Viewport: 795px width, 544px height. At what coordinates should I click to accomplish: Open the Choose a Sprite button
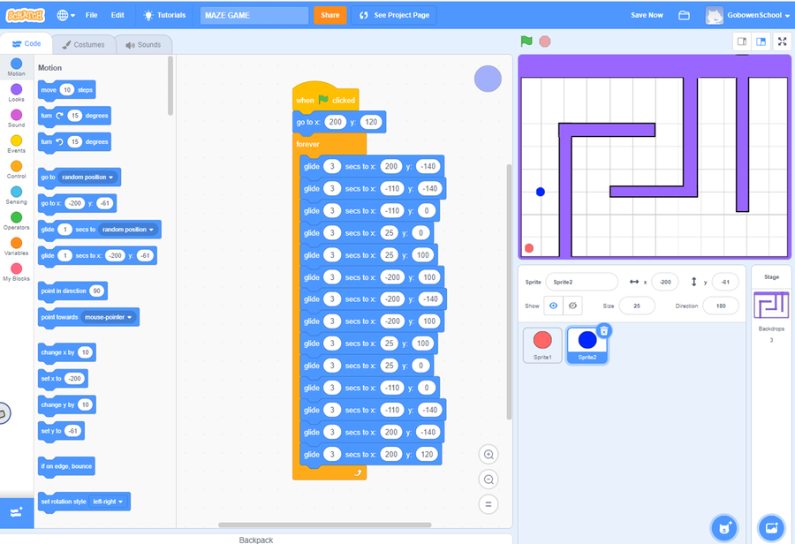click(x=724, y=527)
